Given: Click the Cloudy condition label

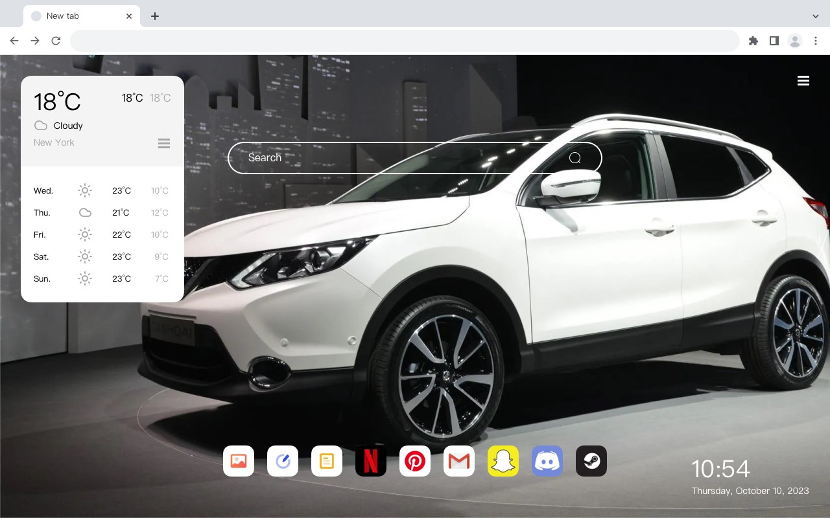Looking at the screenshot, I should point(68,126).
